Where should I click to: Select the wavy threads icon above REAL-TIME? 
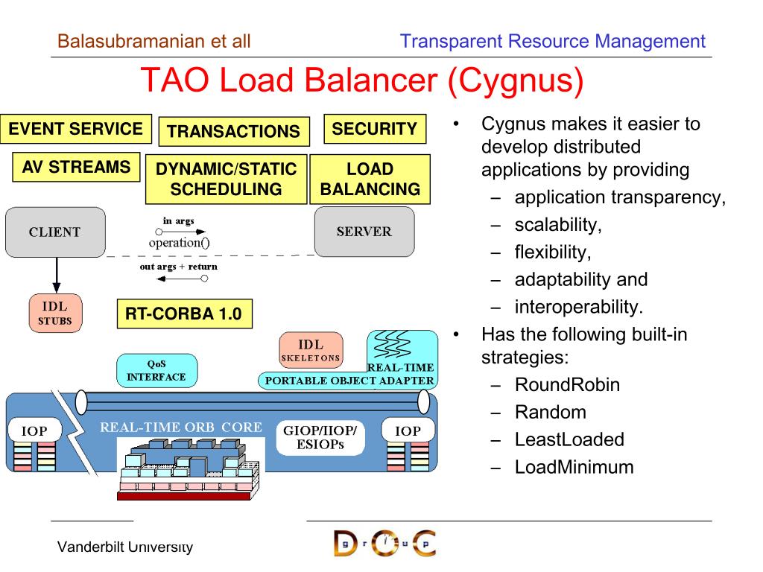pyautogui.click(x=392, y=344)
